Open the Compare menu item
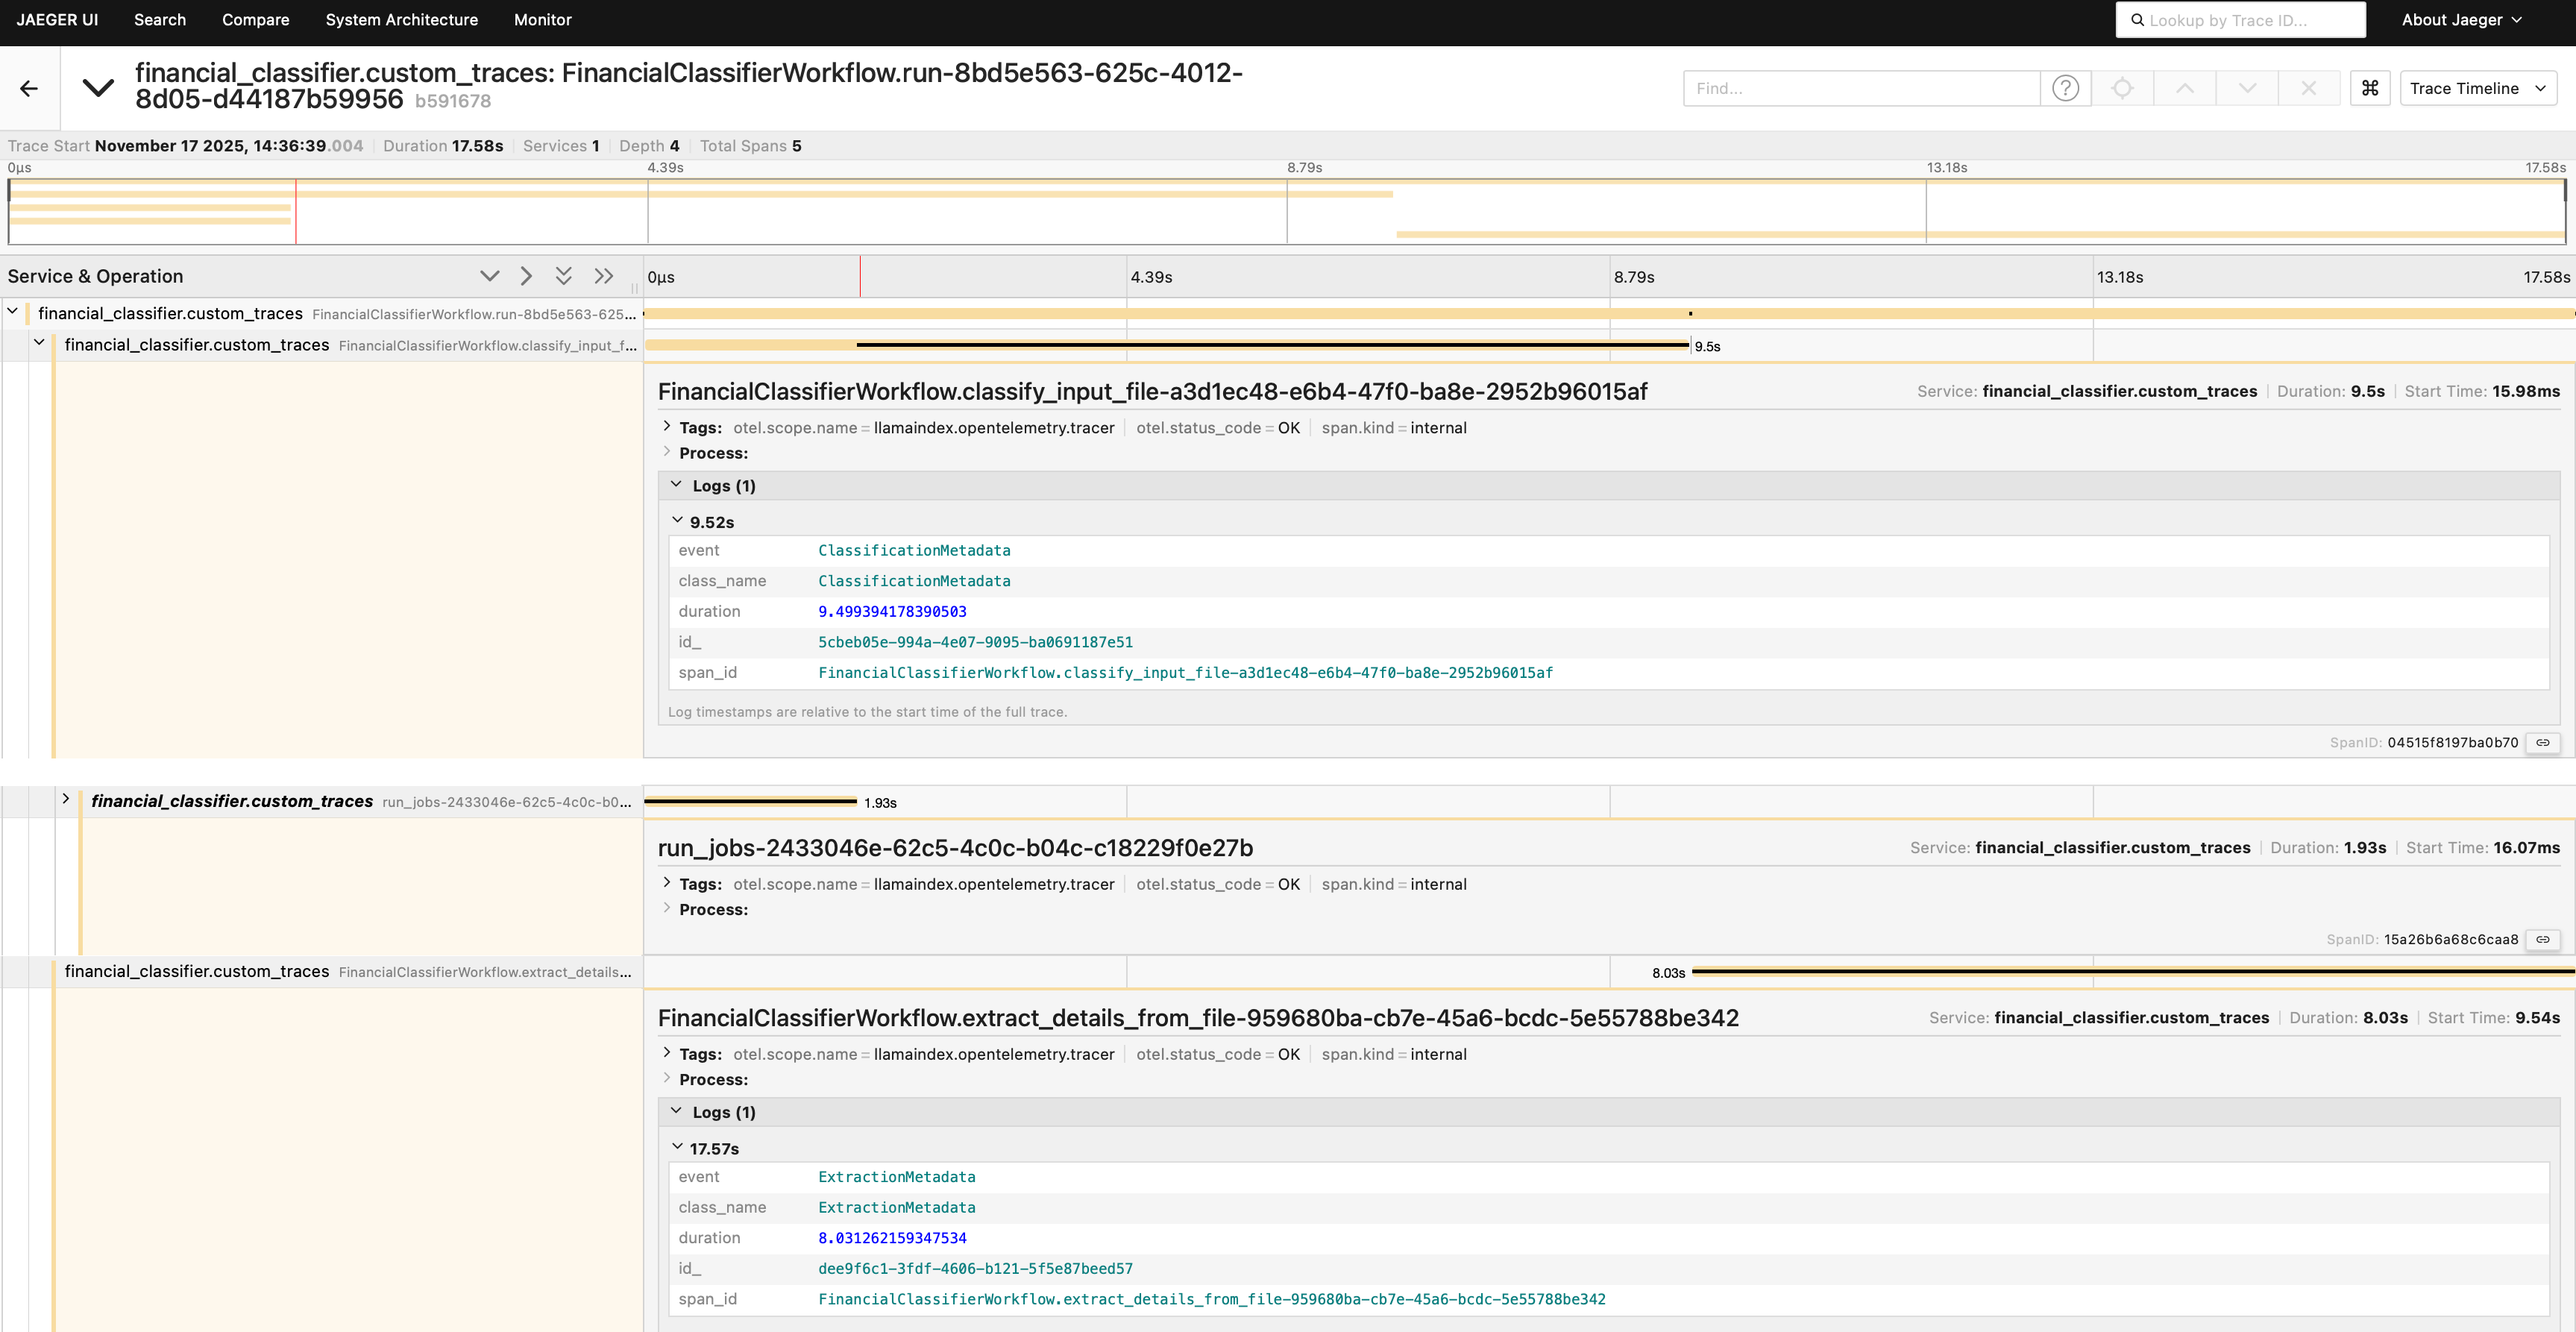The image size is (2576, 1332). (x=255, y=20)
